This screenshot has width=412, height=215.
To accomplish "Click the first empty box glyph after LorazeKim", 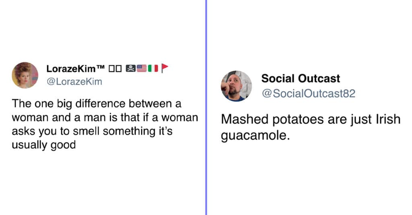I will pos(112,69).
